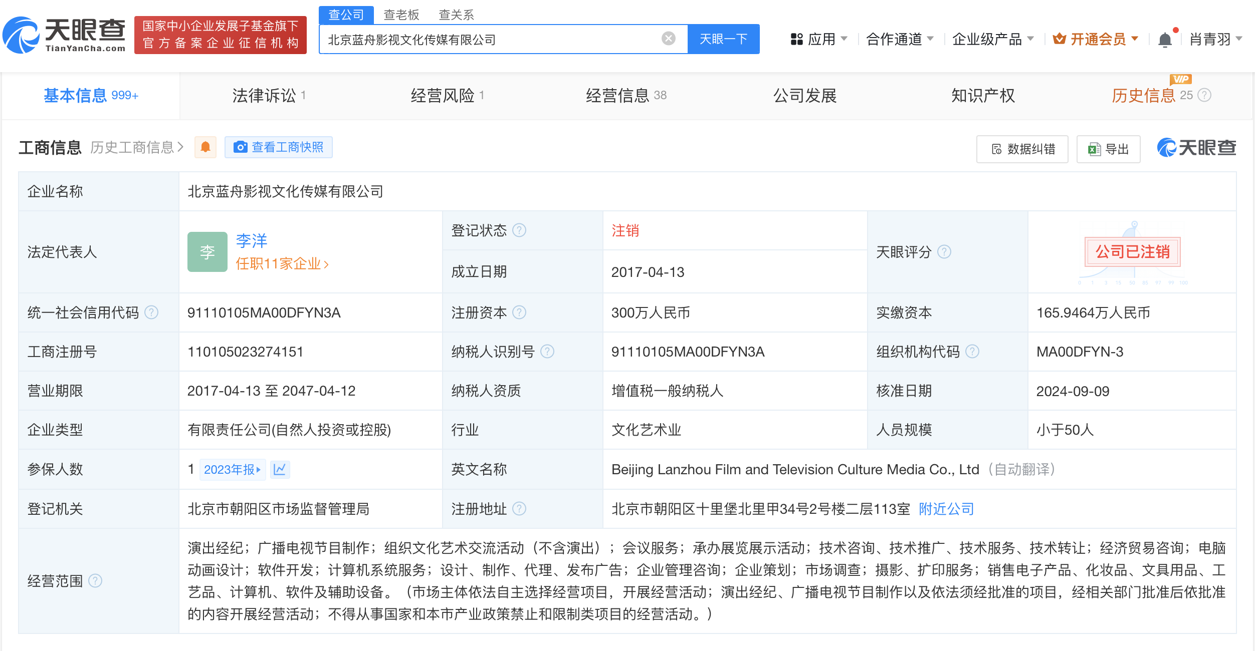Click the 天眼一下 search button
Screen dimensions: 1255x651
(723, 39)
